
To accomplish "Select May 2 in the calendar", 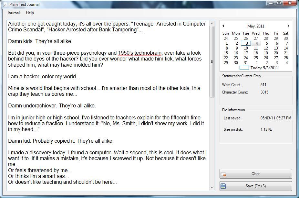I will [x=236, y=43].
